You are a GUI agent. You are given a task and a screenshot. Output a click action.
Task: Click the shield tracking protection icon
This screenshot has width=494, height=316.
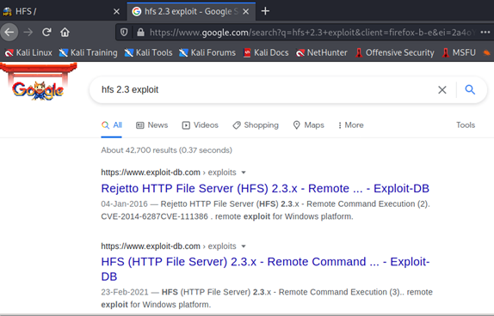(124, 32)
